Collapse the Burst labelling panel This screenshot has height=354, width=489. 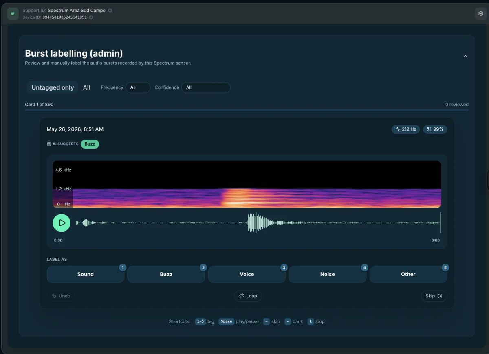coord(465,56)
